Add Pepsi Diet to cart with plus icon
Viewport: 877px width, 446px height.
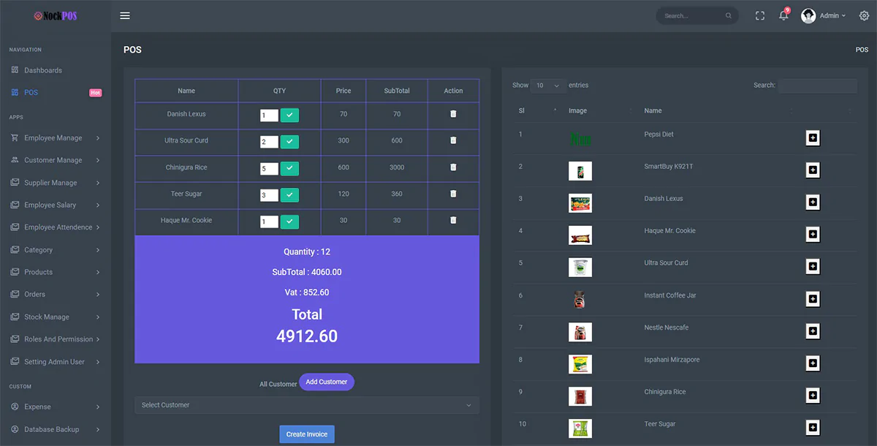[812, 138]
